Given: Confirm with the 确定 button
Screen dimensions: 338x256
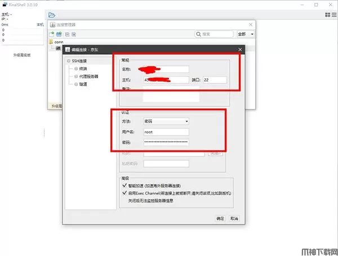Looking at the screenshot, I should [x=220, y=218].
